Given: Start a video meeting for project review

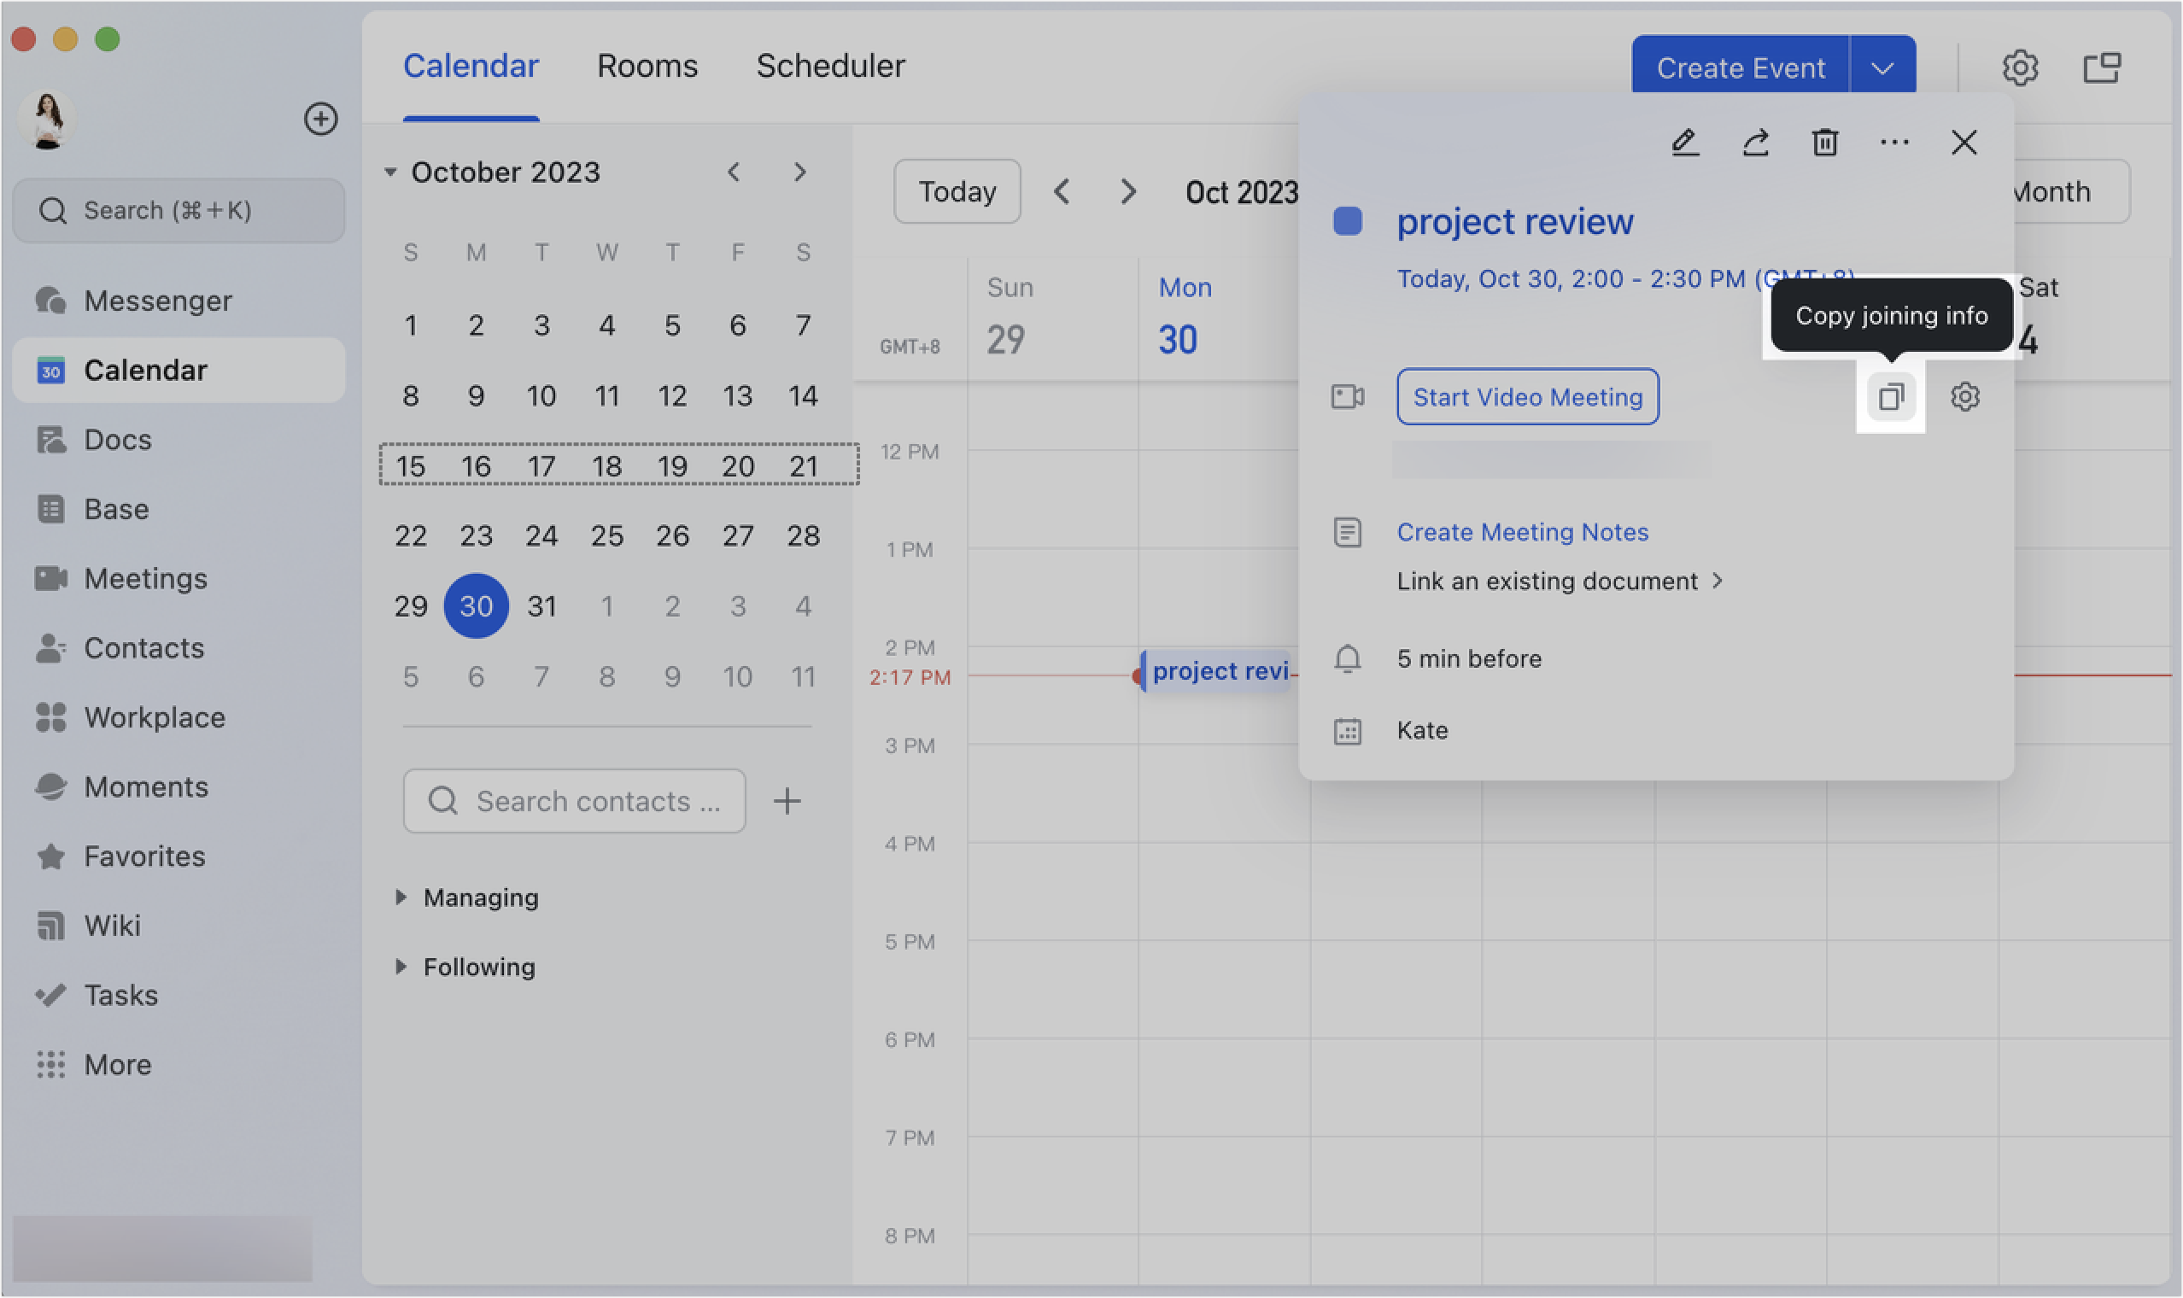Looking at the screenshot, I should (1527, 396).
